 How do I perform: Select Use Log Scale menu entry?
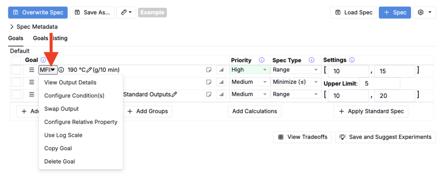(x=63, y=135)
